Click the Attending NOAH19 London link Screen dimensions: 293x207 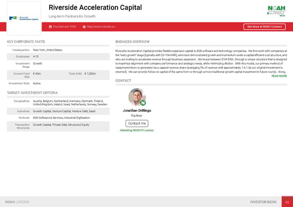pos(137,130)
